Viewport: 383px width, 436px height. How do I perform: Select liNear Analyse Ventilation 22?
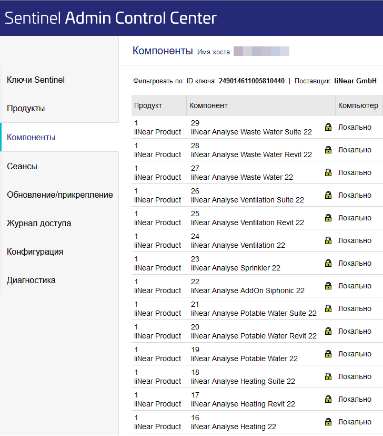point(238,245)
